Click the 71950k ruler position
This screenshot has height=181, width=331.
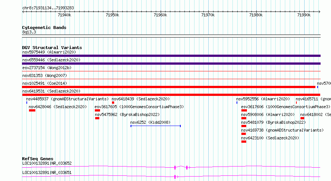tap(112, 15)
